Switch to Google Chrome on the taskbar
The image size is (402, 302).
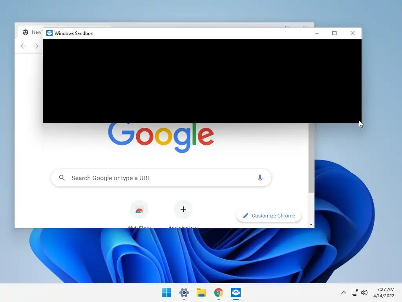(218, 293)
